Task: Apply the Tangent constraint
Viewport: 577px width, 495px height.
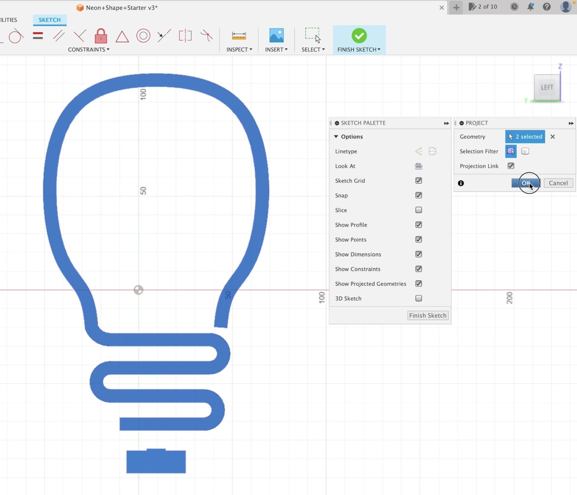Action: [x=15, y=35]
